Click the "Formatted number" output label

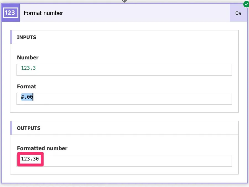coord(42,148)
